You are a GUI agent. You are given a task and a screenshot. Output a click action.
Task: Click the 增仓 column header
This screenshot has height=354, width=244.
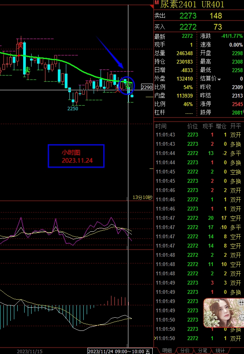(221, 126)
